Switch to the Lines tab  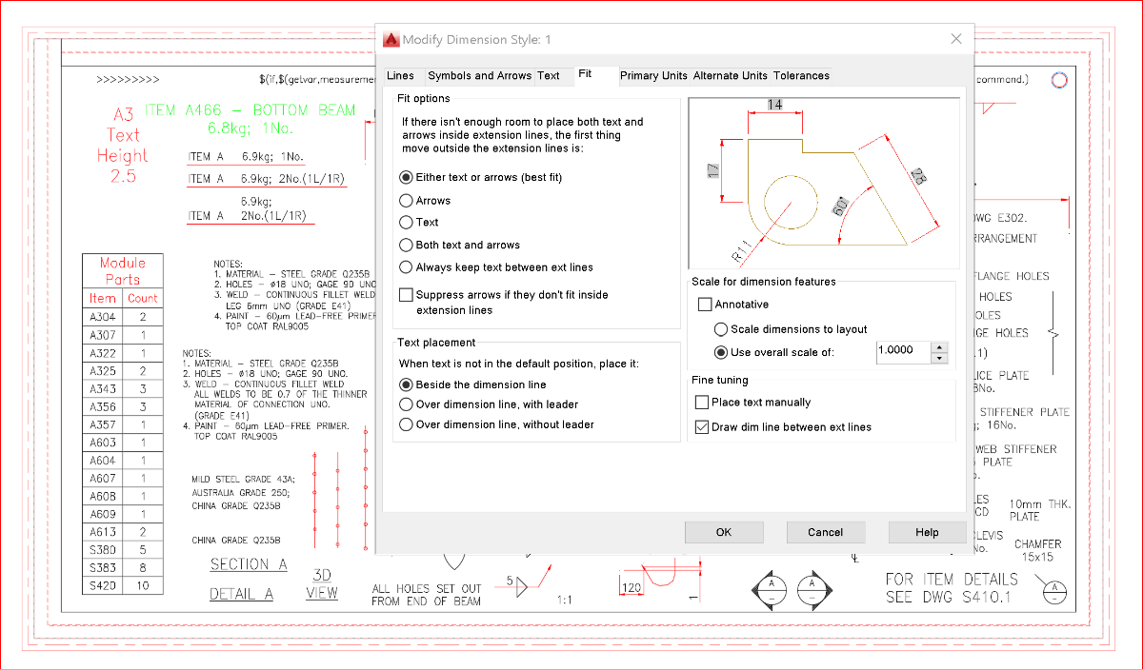click(400, 76)
